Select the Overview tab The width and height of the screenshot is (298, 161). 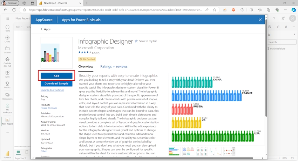86,66
